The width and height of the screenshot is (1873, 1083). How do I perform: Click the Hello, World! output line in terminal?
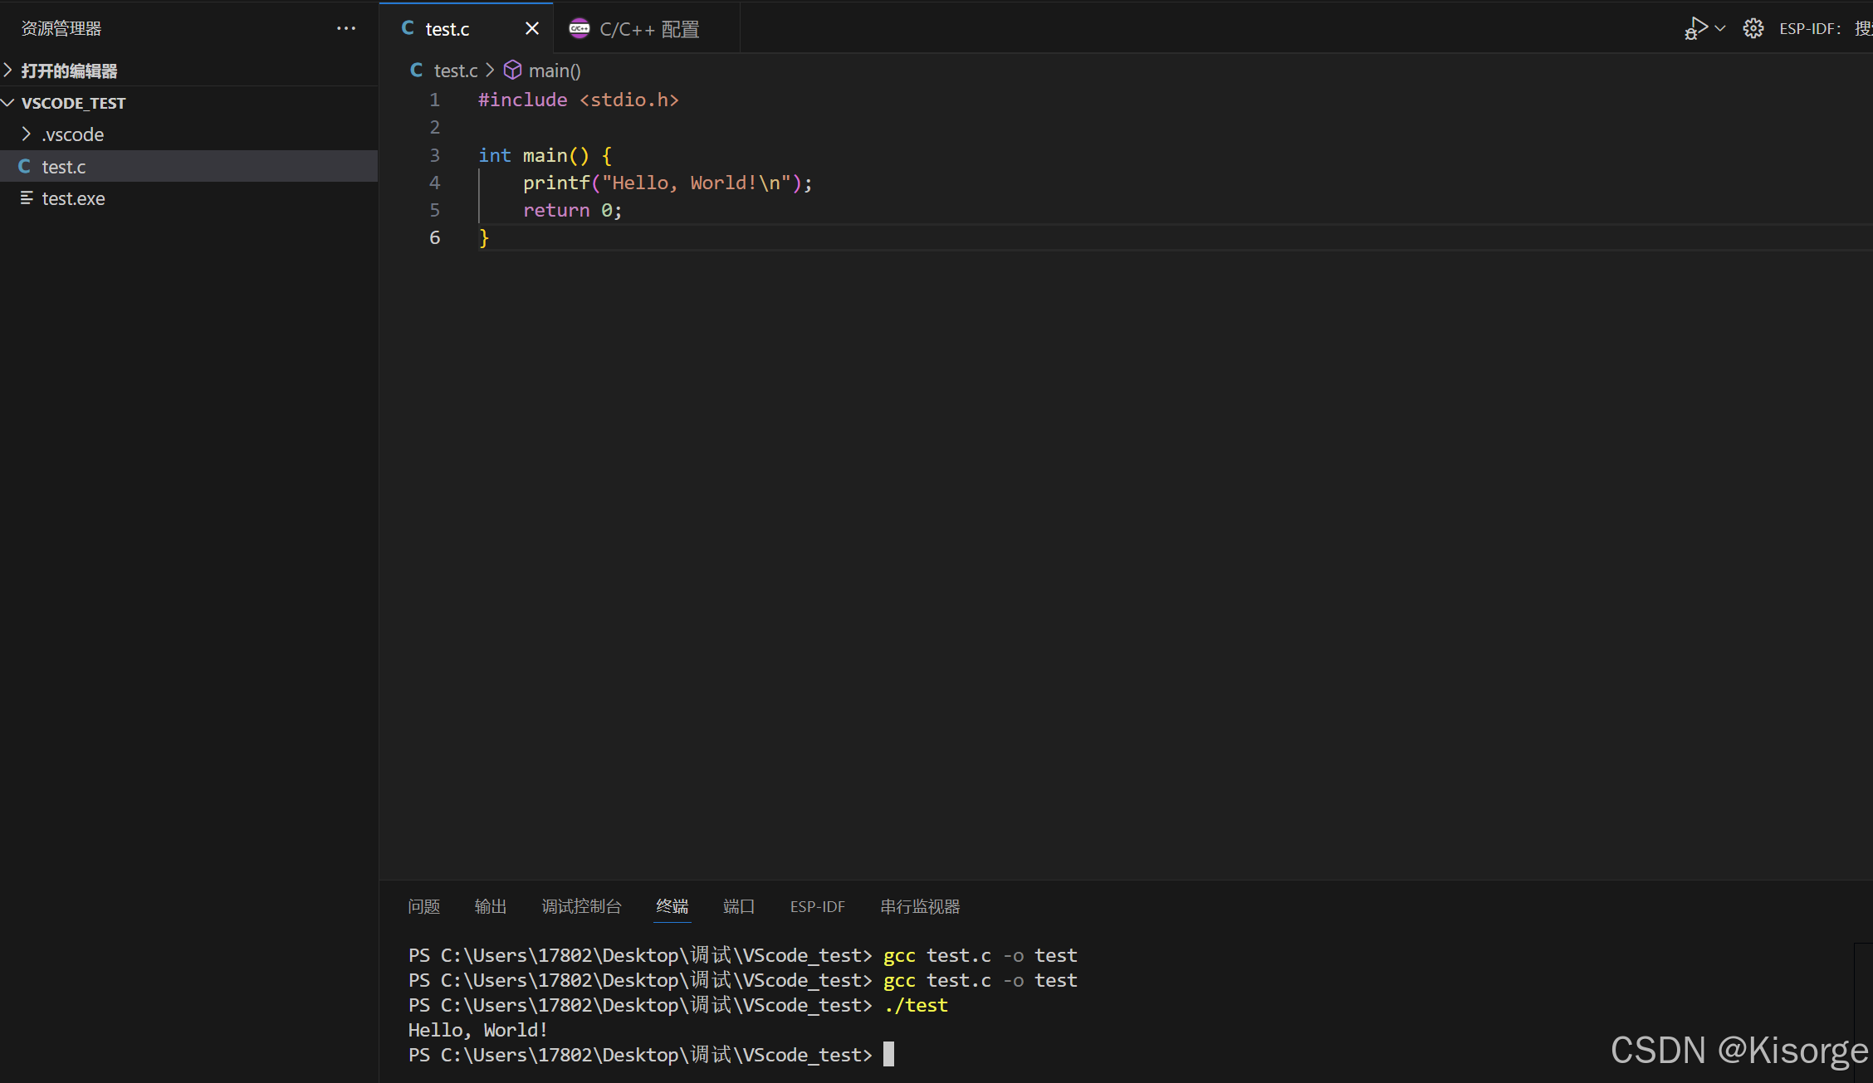click(x=478, y=1030)
